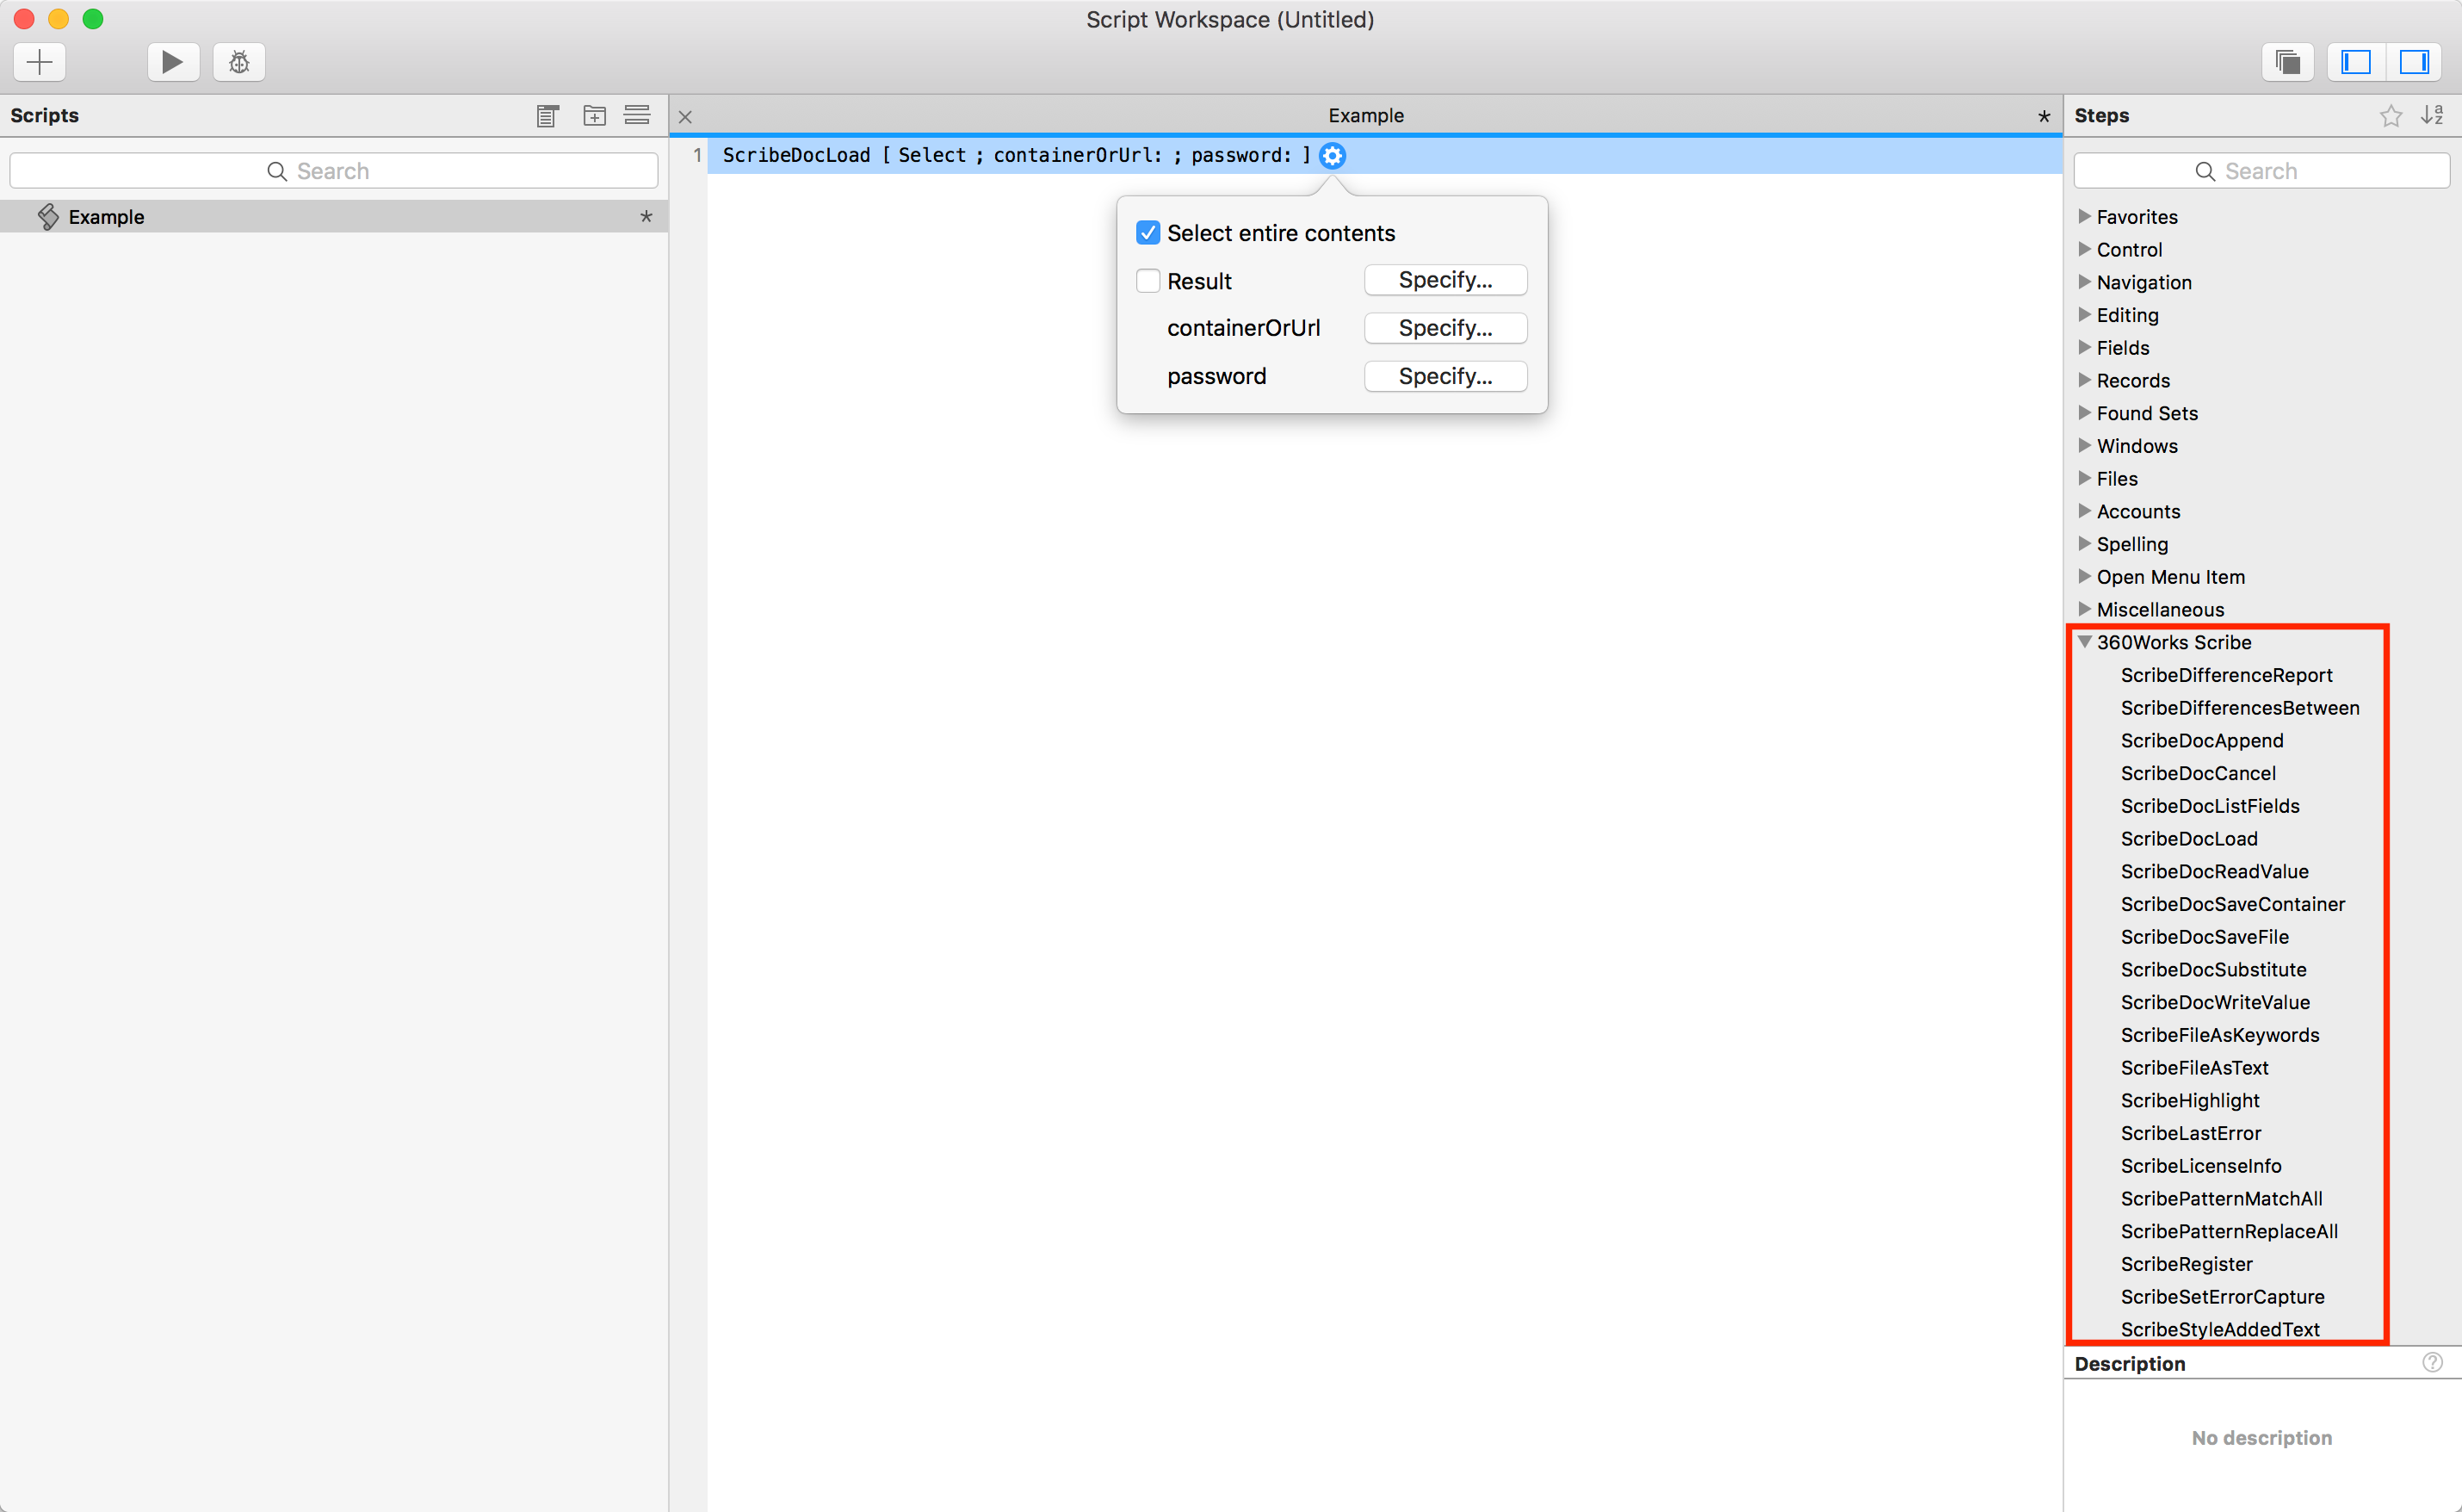Screen dimensions: 2462x1512
Task: Select ScribeDocLoad in Steps list
Action: (2189, 839)
